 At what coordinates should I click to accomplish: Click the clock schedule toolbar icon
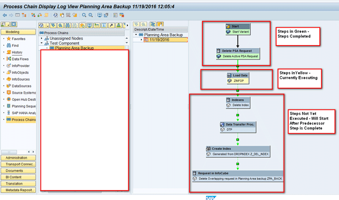pyautogui.click(x=75, y=15)
